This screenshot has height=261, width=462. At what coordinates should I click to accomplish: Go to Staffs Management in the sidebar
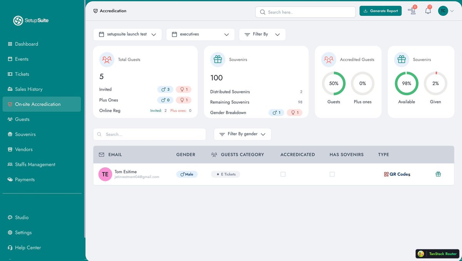[35, 164]
